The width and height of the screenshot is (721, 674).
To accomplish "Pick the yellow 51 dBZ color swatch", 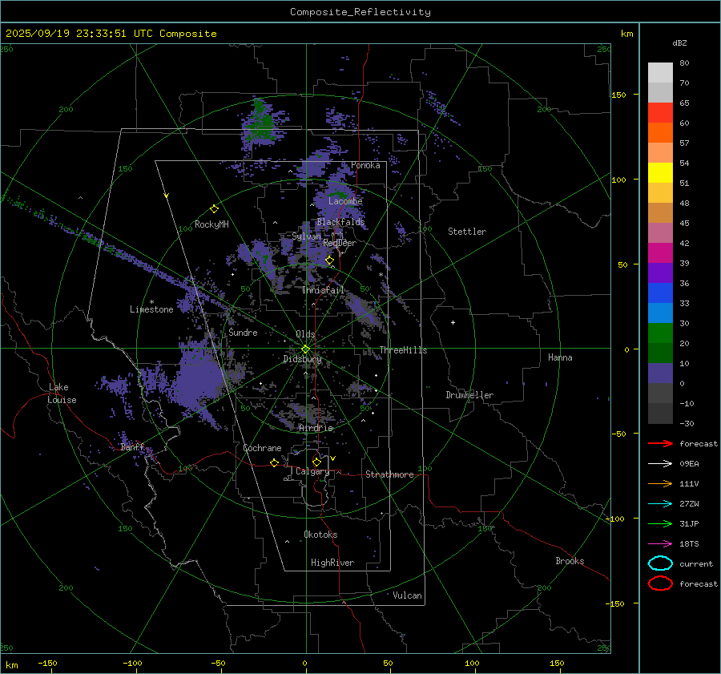I will [x=660, y=173].
